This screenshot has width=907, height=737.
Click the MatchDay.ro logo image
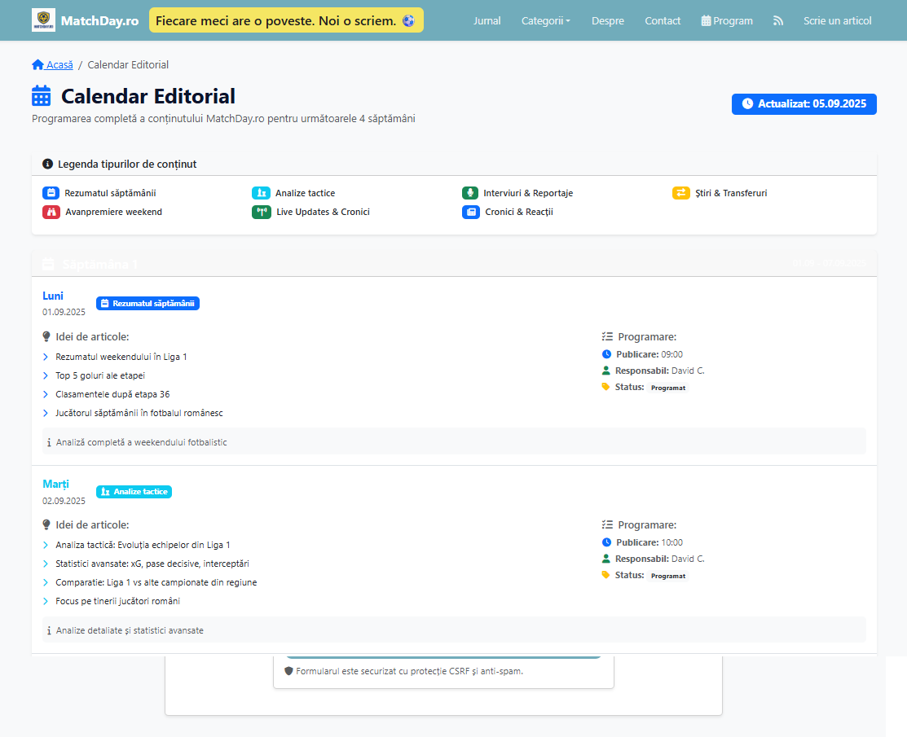click(x=43, y=20)
